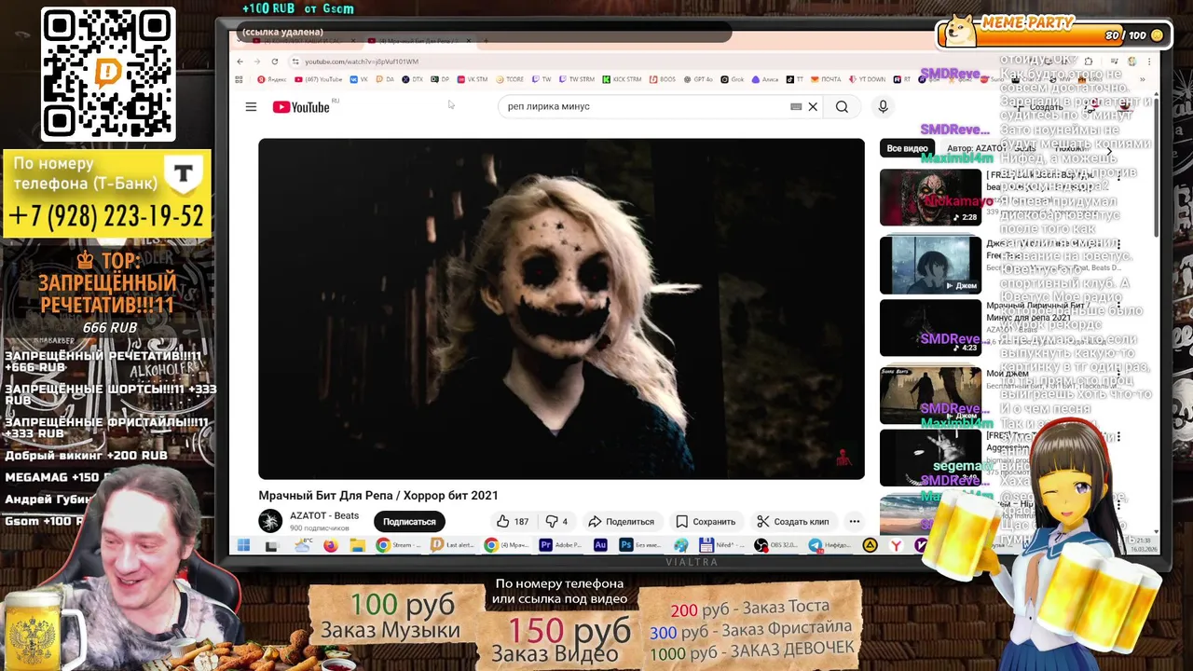Open the TW STRM bookmark
This screenshot has width=1193, height=671.
pyautogui.click(x=576, y=79)
